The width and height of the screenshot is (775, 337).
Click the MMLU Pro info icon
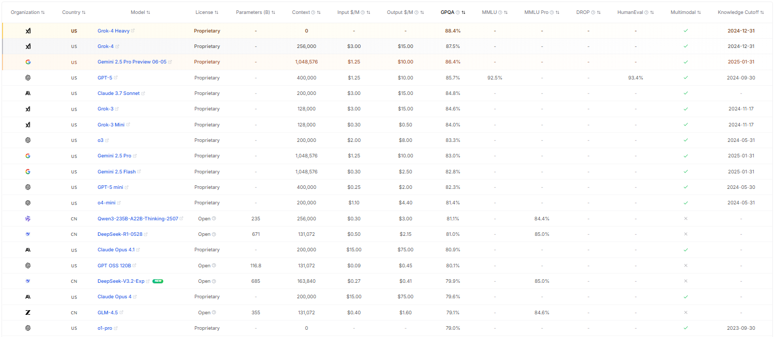[x=552, y=12]
